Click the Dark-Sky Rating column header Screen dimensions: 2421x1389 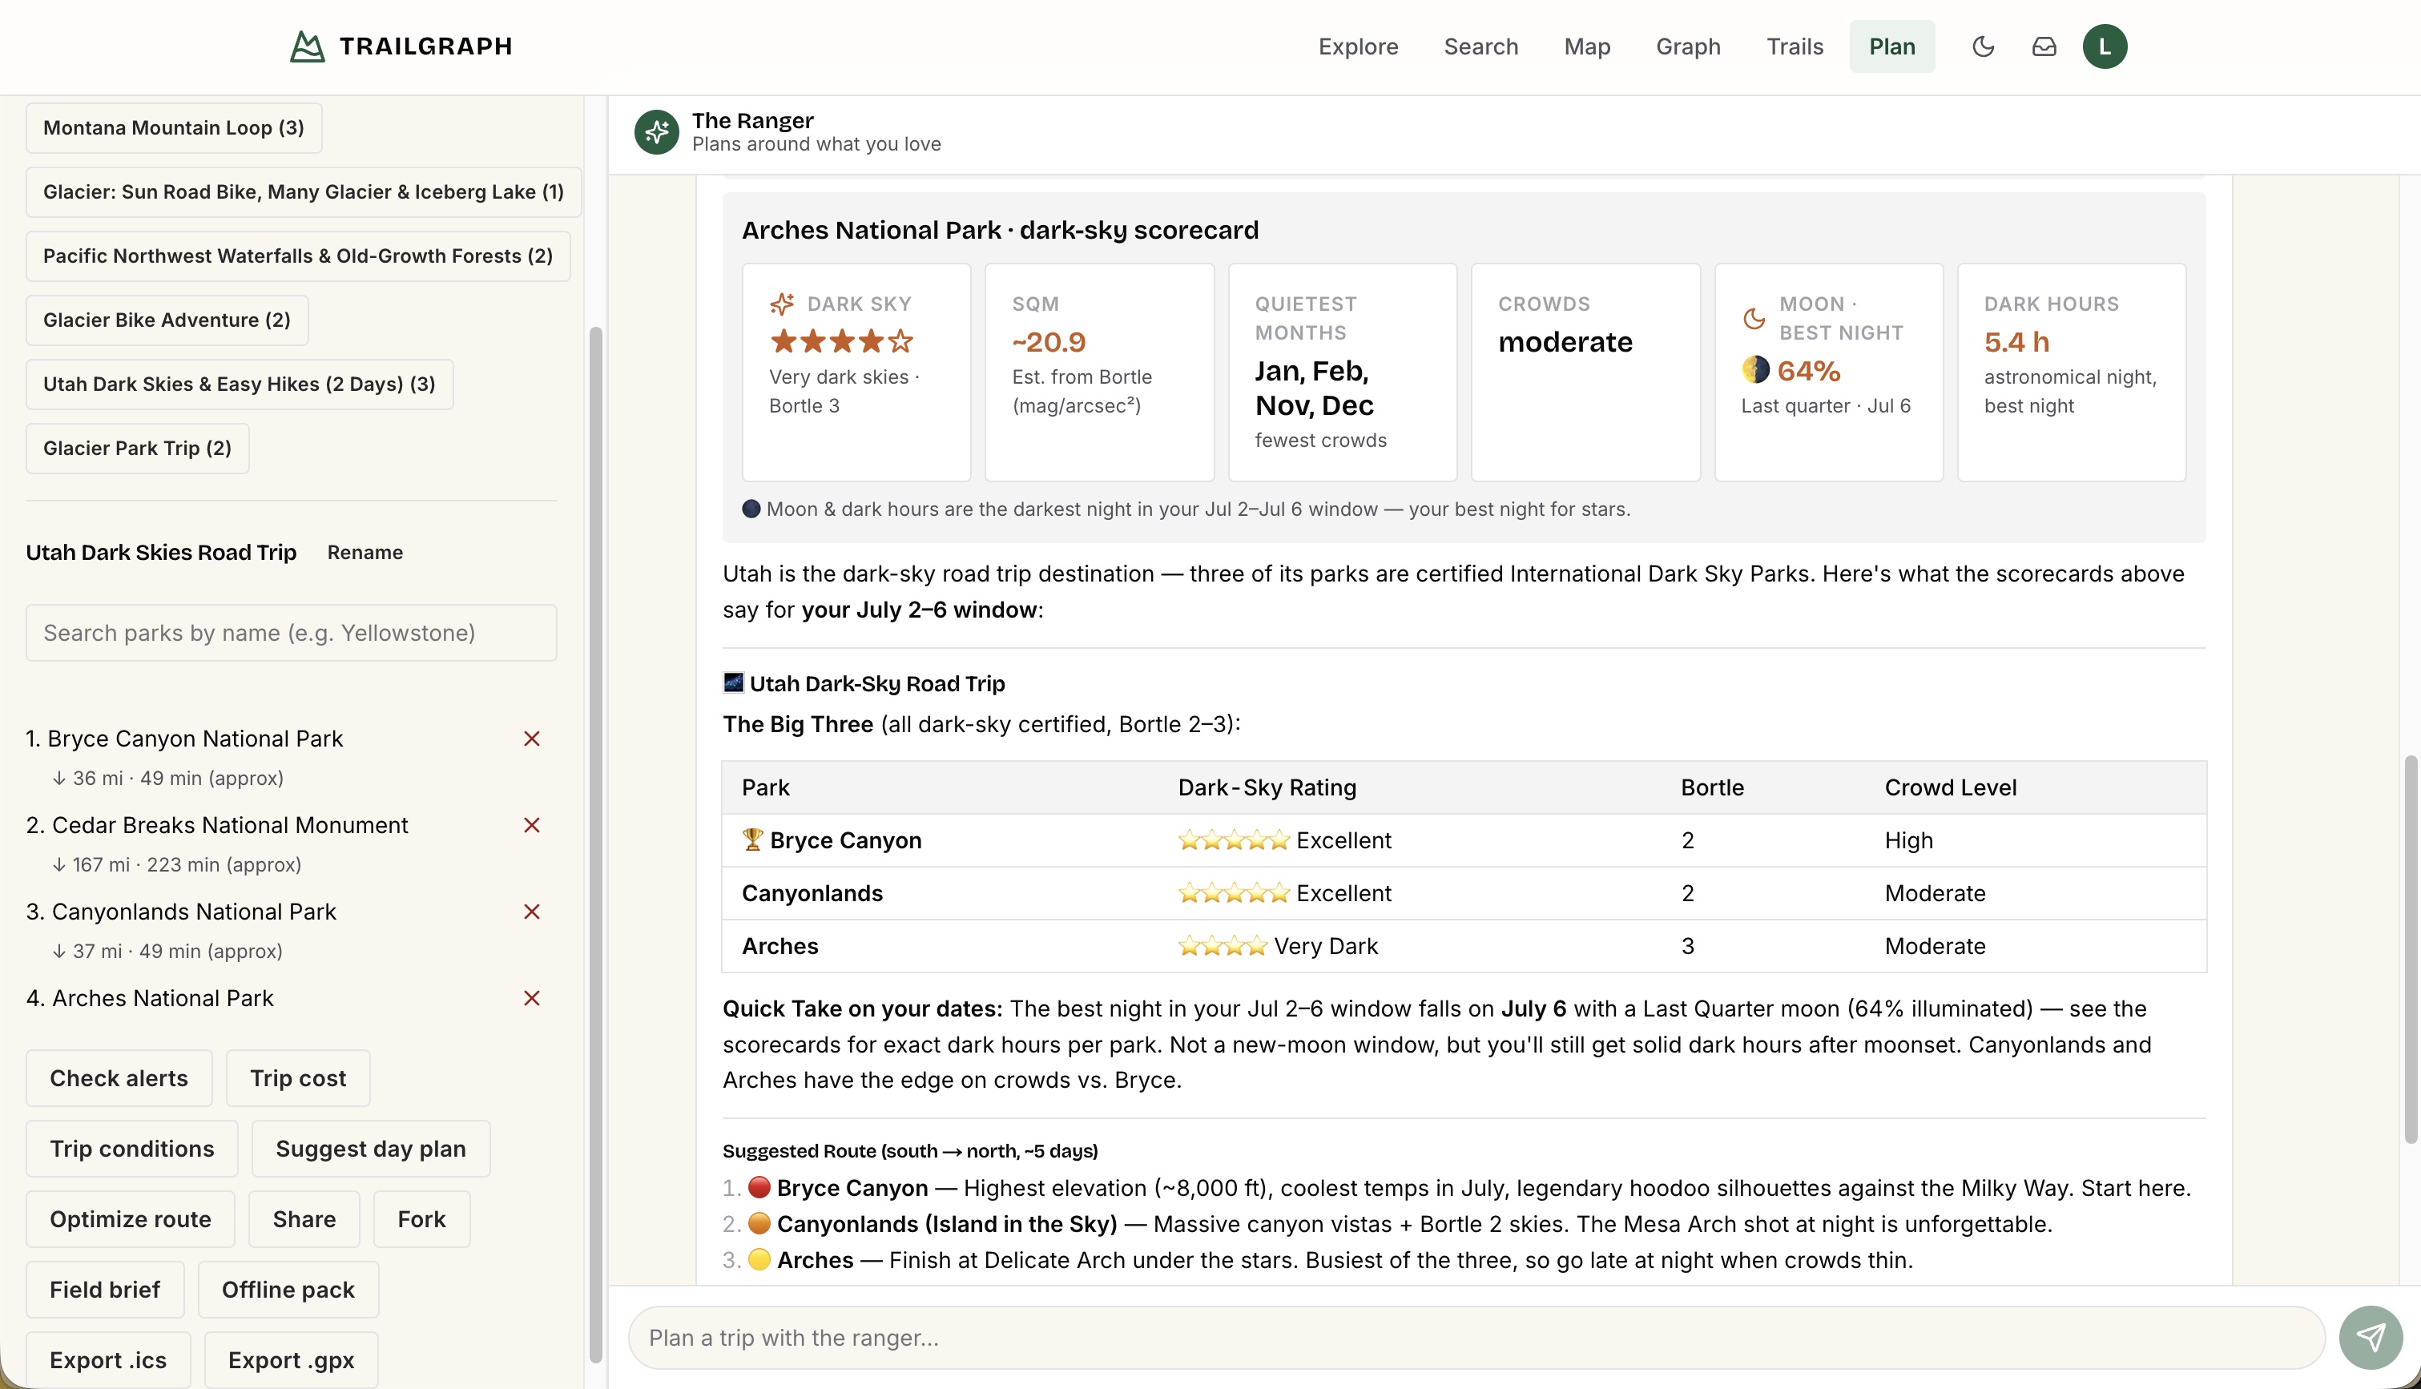pyautogui.click(x=1267, y=787)
